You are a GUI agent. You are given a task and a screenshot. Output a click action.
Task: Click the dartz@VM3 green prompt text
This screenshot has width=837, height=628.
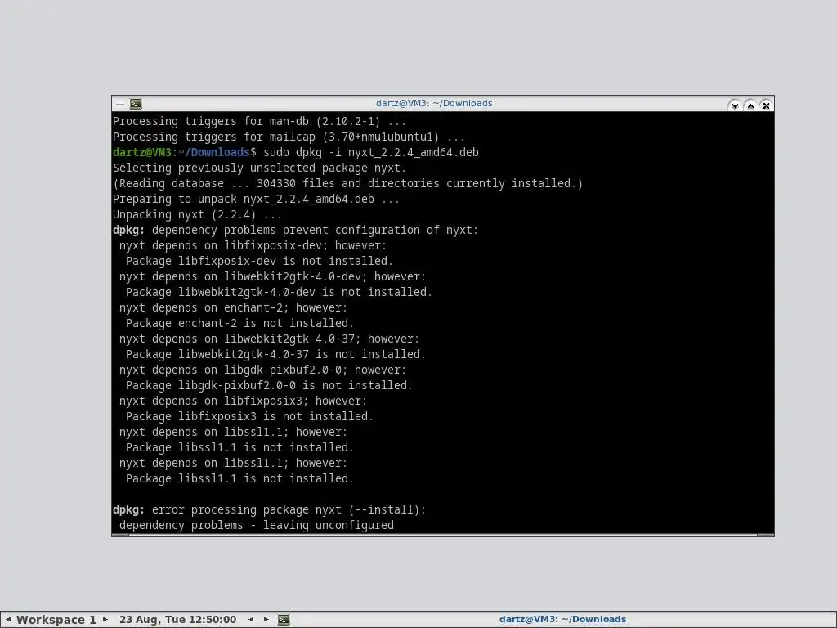click(142, 152)
